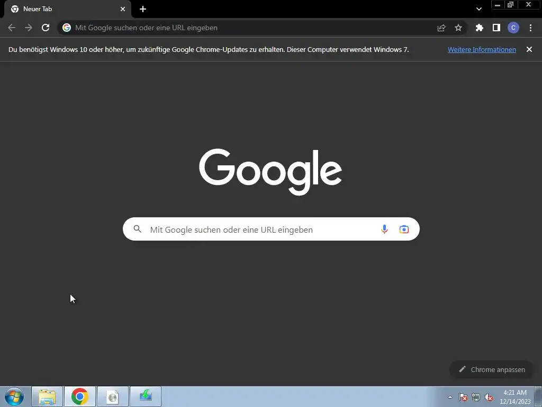
Task: Open Chrome three-dot menu
Action: (530, 28)
